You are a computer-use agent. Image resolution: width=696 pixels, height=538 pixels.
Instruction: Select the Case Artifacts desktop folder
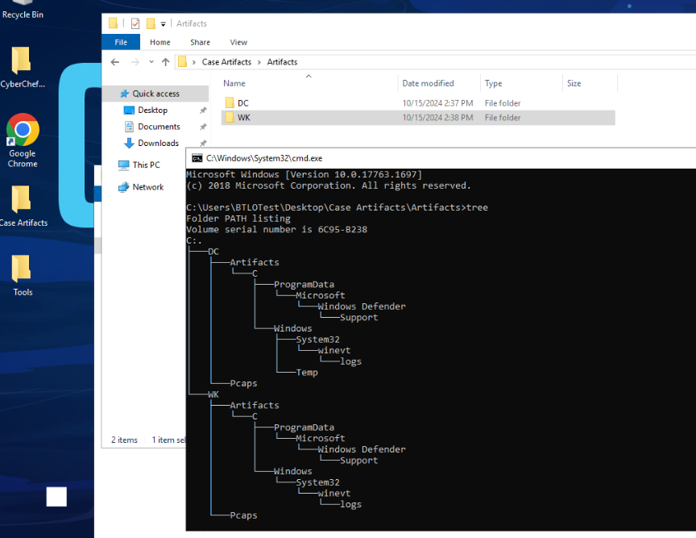[x=22, y=204]
